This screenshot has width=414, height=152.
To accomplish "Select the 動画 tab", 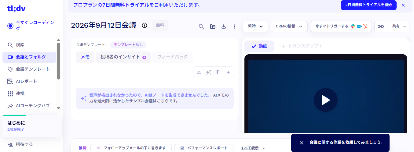I will pos(259,46).
